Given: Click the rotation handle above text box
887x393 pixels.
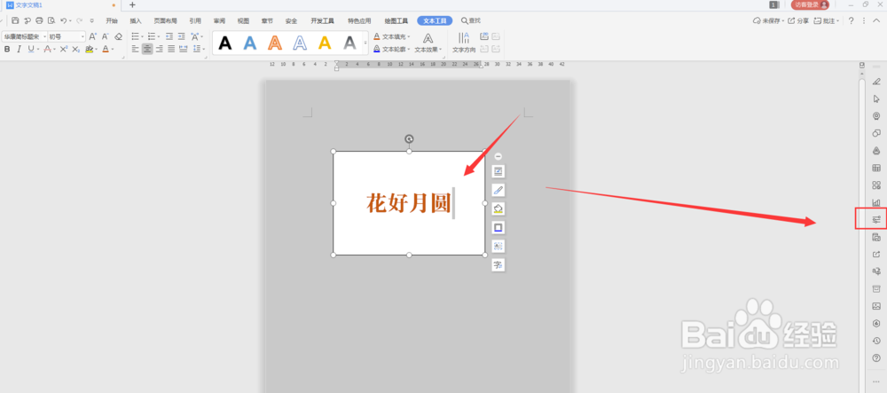Looking at the screenshot, I should (x=409, y=139).
